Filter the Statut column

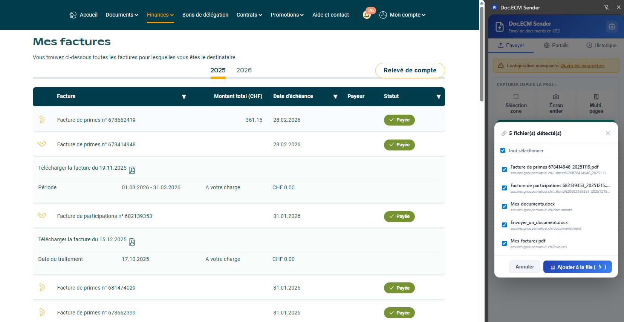tap(438, 97)
